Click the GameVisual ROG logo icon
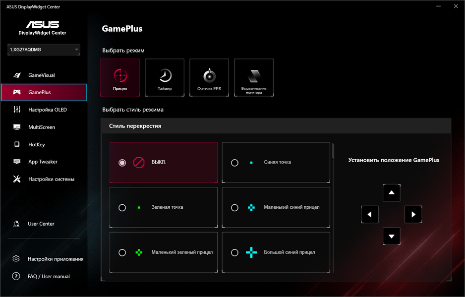465x297 pixels. click(x=17, y=75)
